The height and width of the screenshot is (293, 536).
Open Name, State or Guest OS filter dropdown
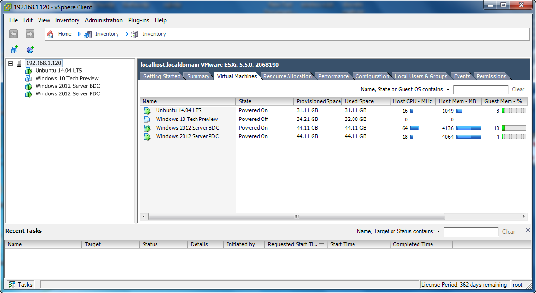(x=448, y=90)
